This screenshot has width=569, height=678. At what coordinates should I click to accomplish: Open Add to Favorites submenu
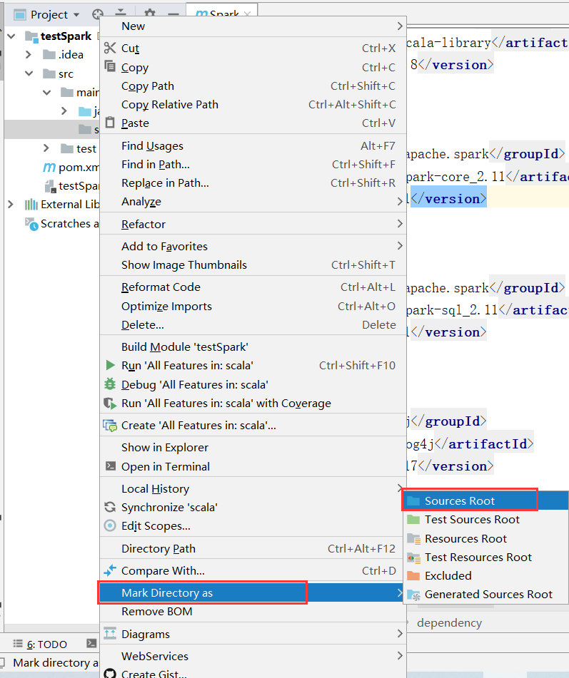point(253,246)
